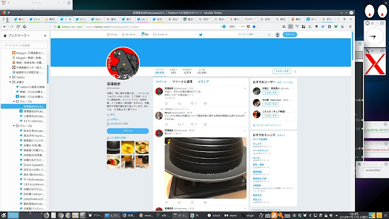
Task: Go back using Firefox back arrow
Action: pyautogui.click(x=5, y=27)
